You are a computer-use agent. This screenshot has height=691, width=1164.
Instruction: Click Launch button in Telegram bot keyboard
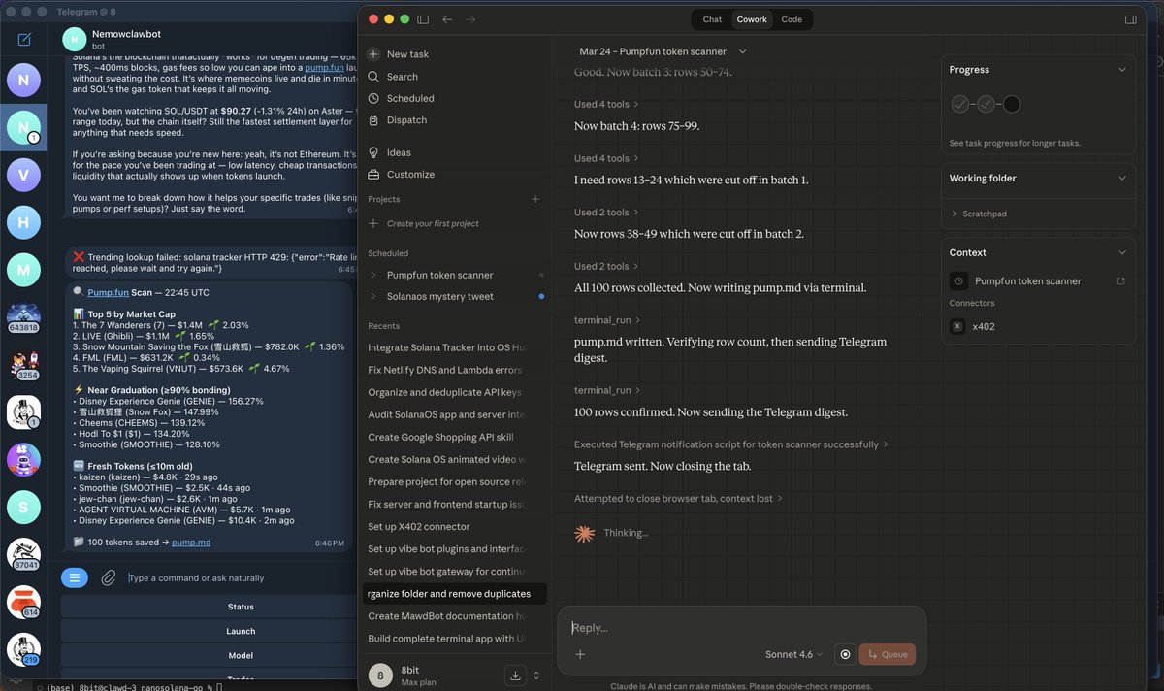point(241,631)
